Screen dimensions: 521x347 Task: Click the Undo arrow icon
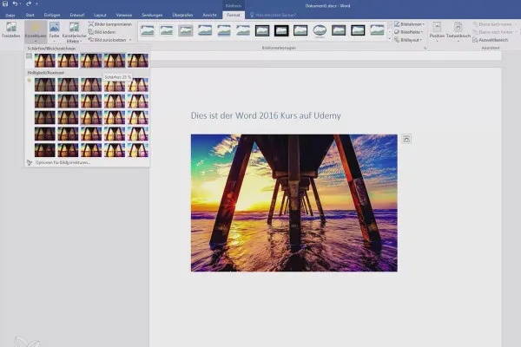pyautogui.click(x=16, y=4)
